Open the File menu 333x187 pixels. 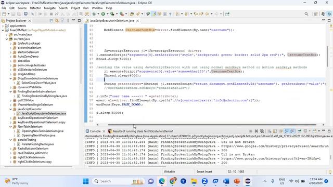coord(4,8)
